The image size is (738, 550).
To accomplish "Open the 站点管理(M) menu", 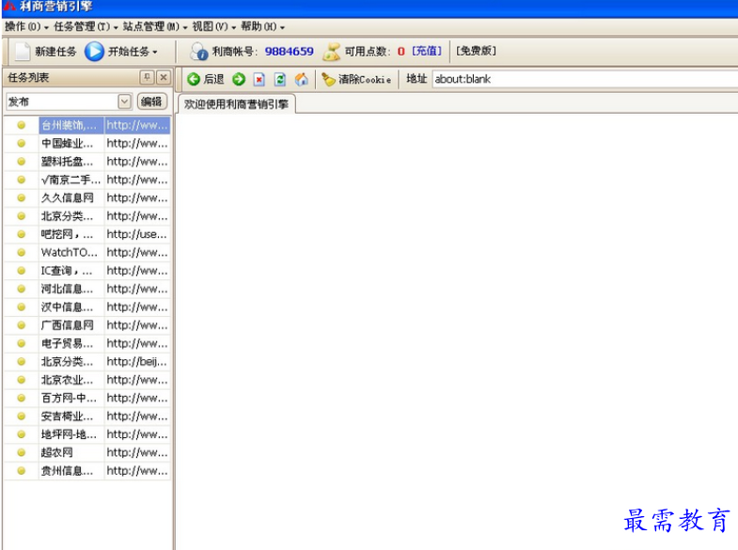I will click(x=155, y=27).
